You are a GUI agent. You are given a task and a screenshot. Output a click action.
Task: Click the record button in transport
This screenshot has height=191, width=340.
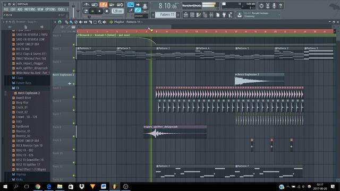point(107,11)
